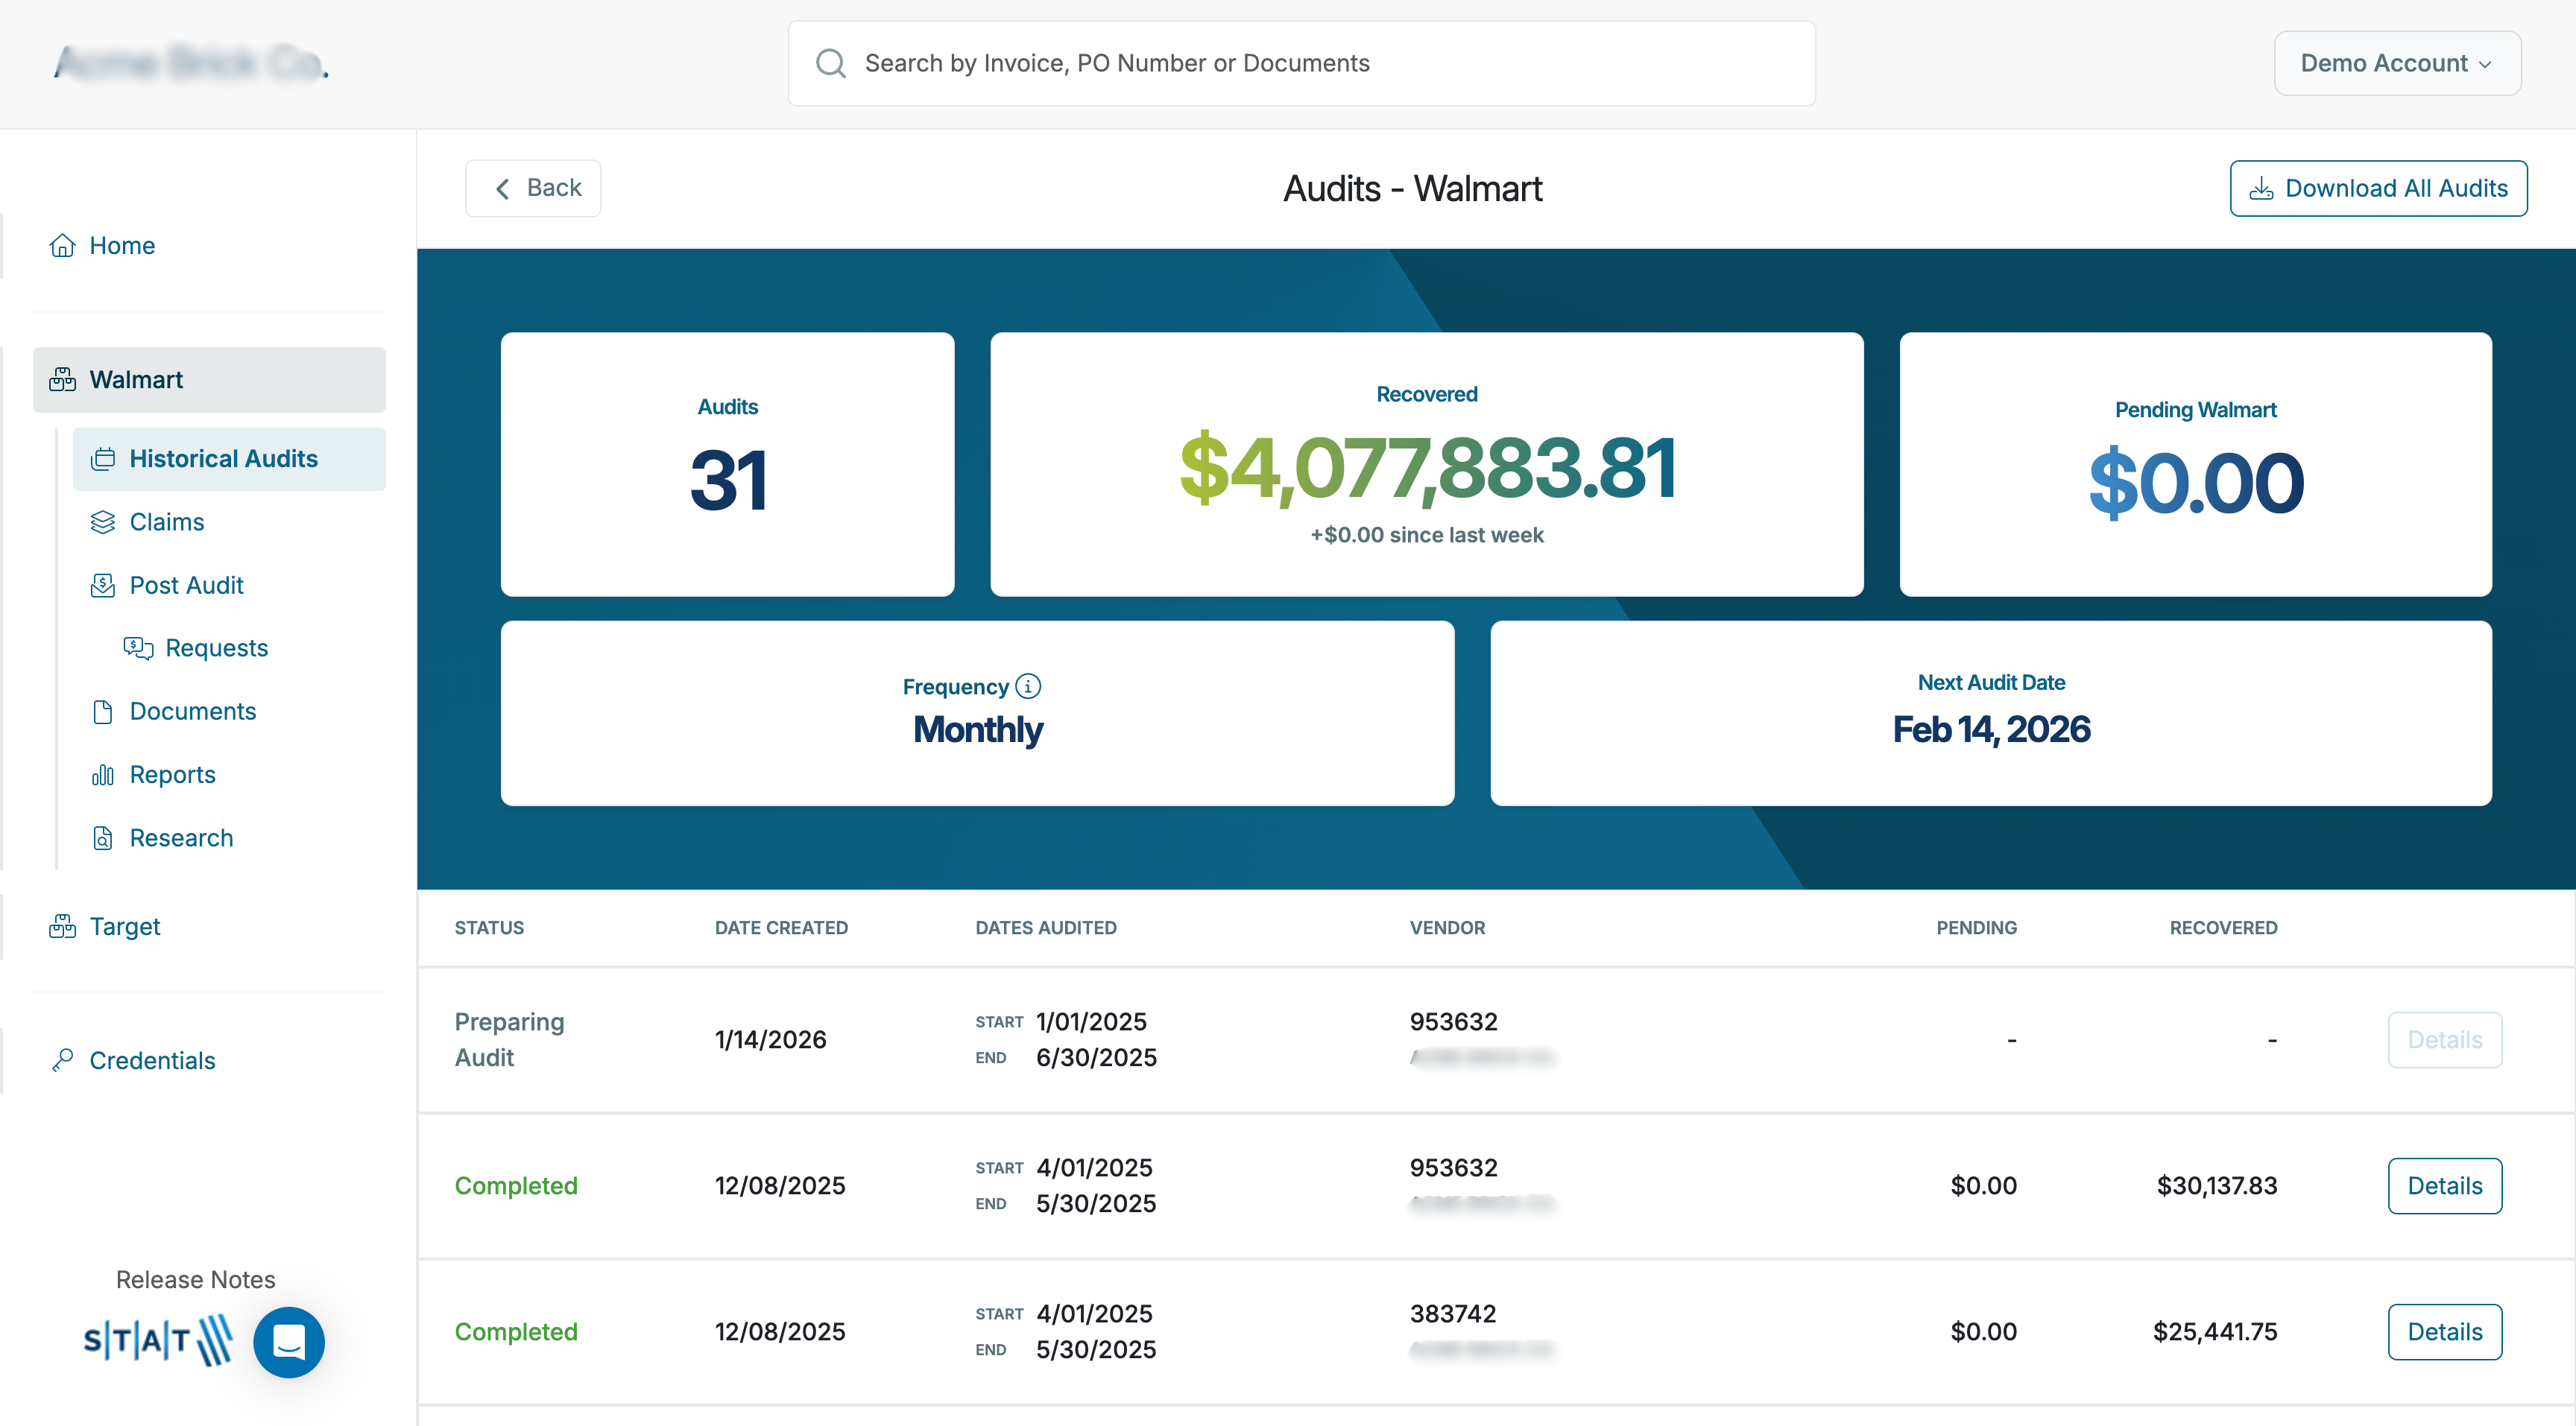This screenshot has width=2576, height=1426.
Task: Click the Credentials key icon
Action: tap(62, 1060)
